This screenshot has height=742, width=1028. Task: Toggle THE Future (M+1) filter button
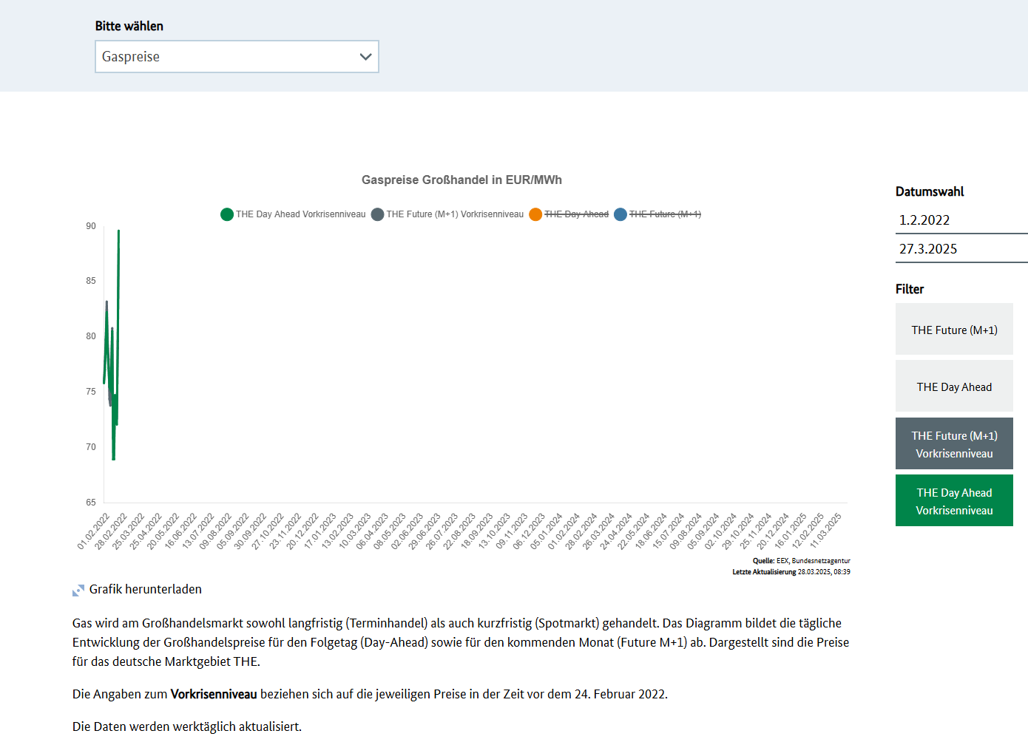954,330
